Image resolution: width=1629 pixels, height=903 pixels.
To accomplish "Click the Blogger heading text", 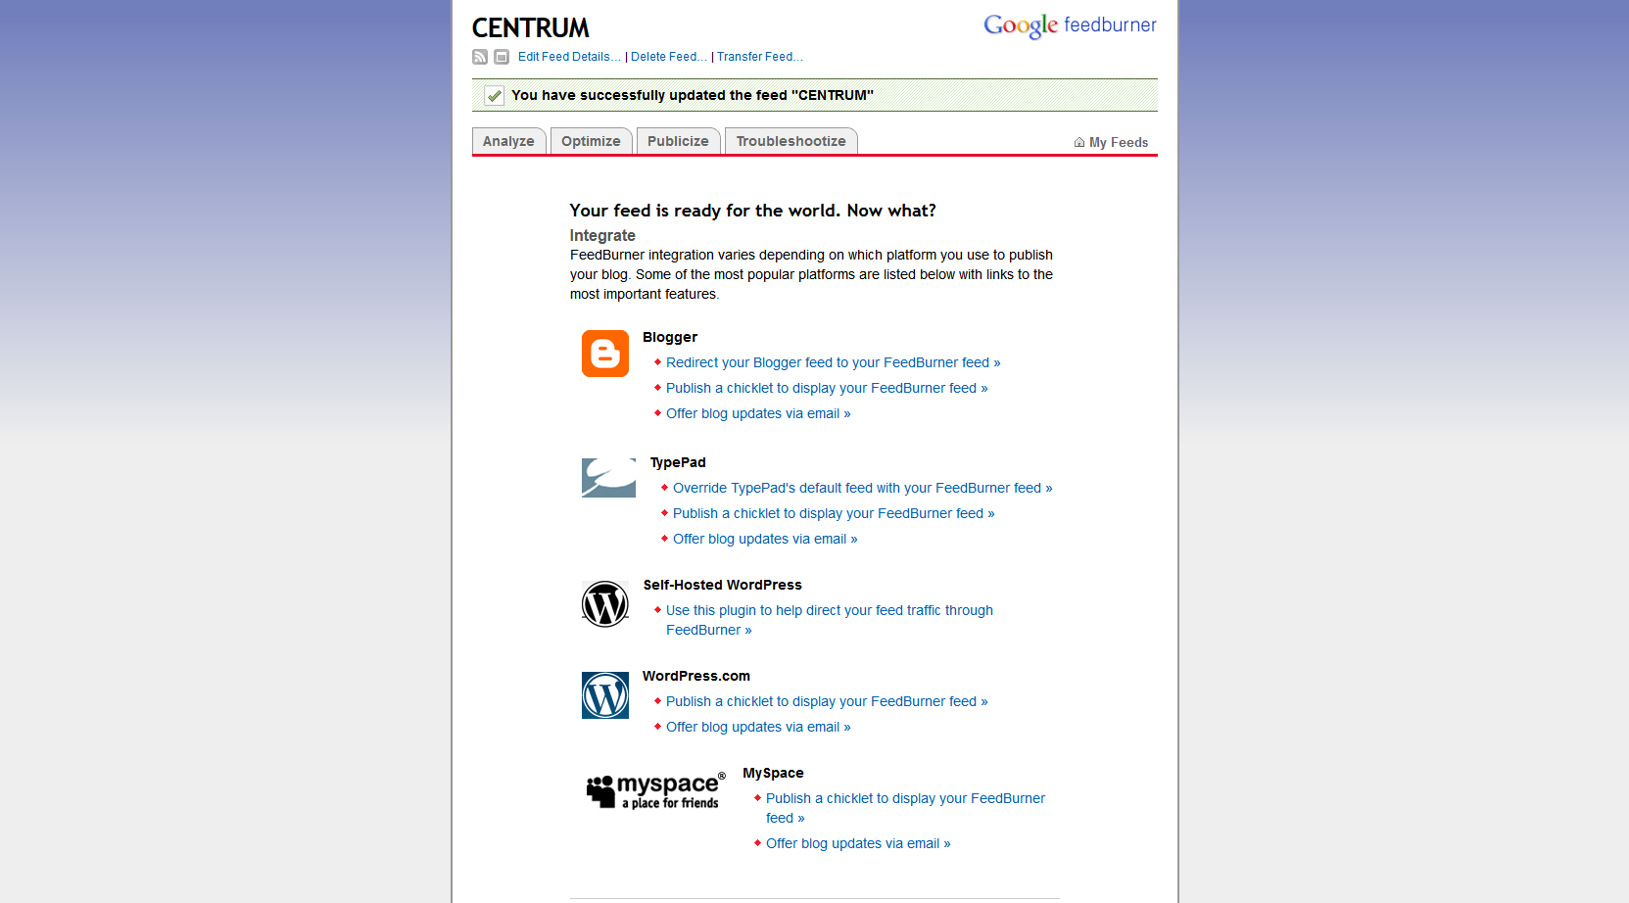I will [x=670, y=337].
